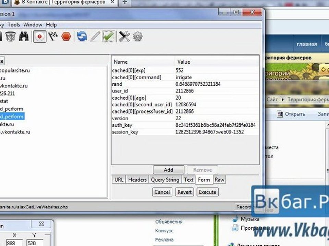
Task: Select the popularsite.ru host in tree
Action: coord(15,70)
